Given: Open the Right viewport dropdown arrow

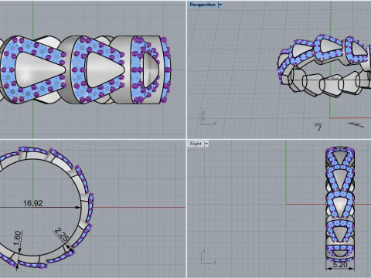Looking at the screenshot, I should click(206, 144).
